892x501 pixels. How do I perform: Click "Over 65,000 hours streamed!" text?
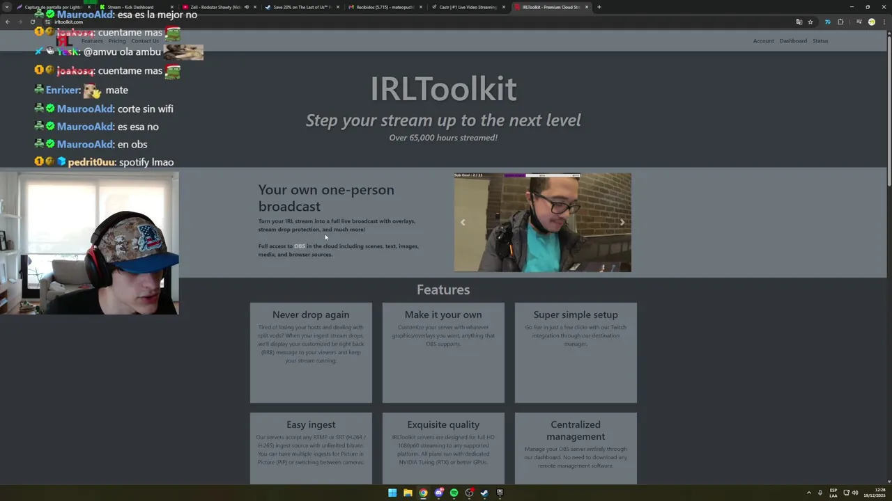(443, 138)
